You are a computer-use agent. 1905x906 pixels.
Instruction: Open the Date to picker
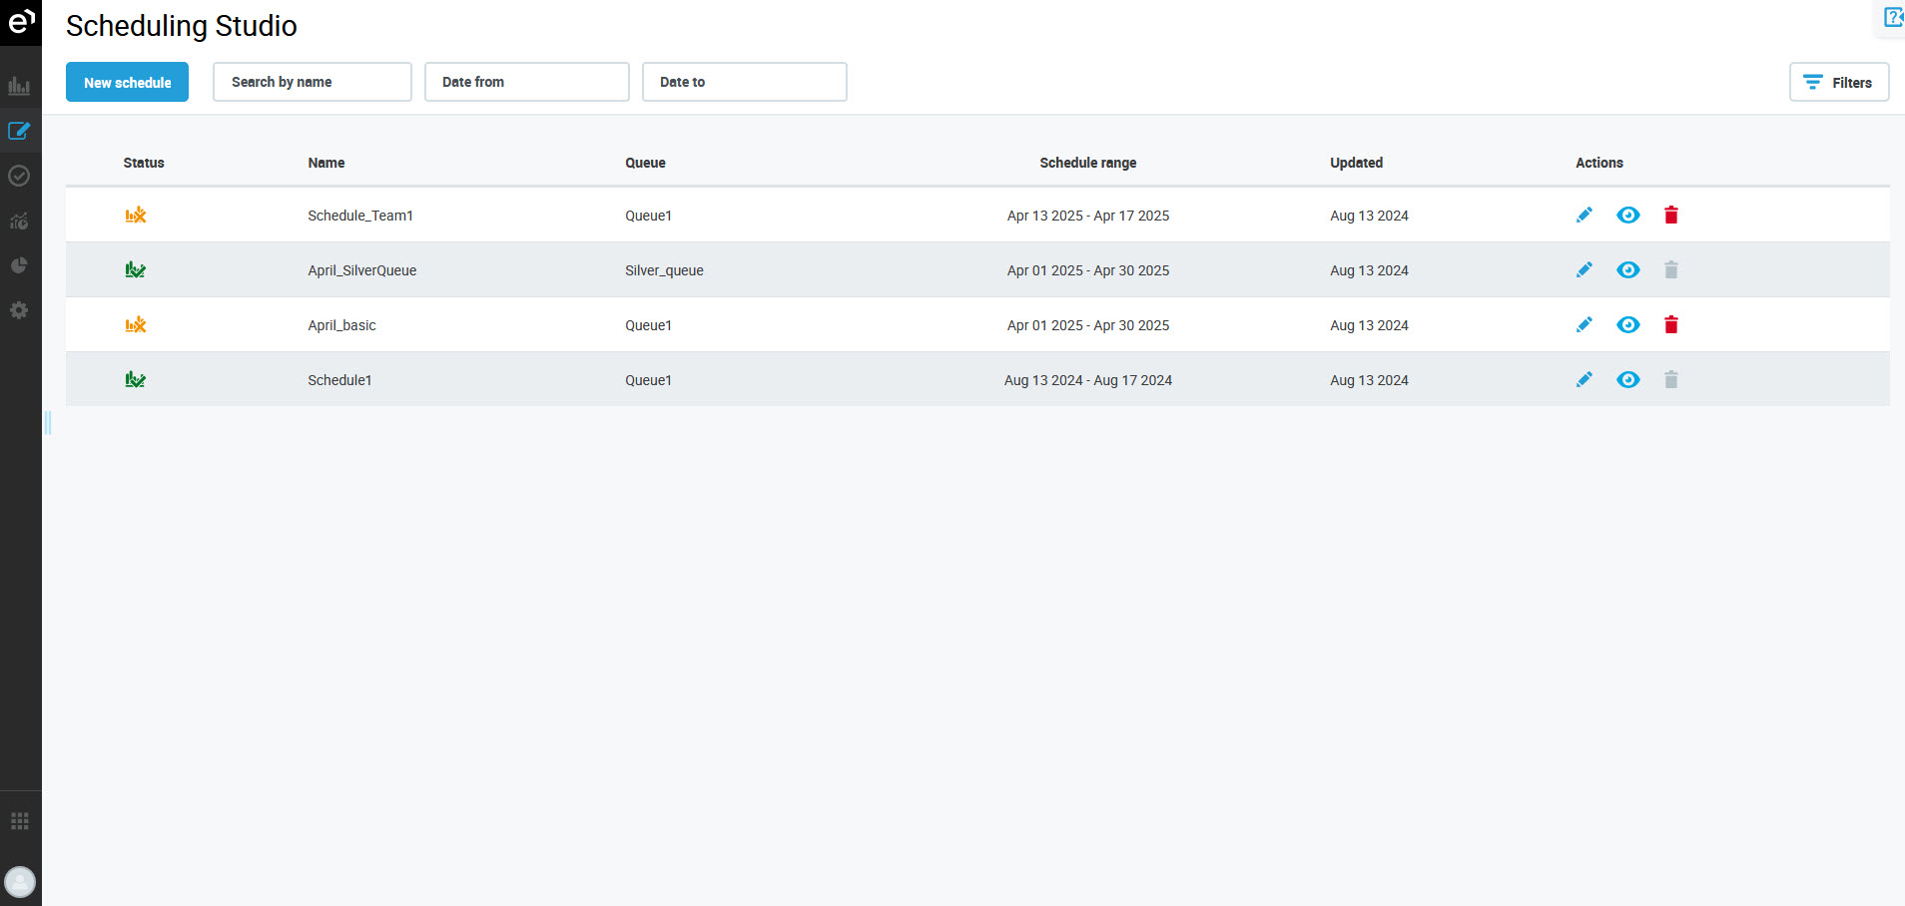pyautogui.click(x=744, y=82)
